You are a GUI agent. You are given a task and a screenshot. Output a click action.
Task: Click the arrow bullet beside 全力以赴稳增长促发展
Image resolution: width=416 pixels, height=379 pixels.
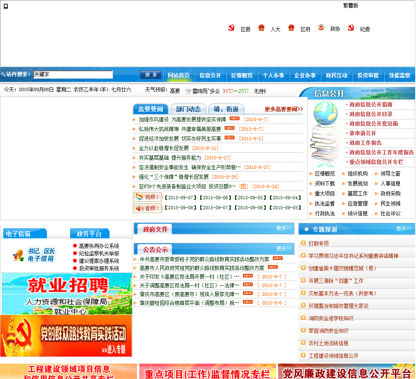[134, 148]
